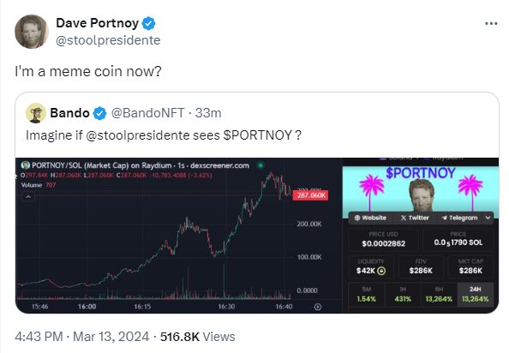The width and height of the screenshot is (509, 353).
Task: Click Bando's ape profile avatar
Action: [x=36, y=113]
